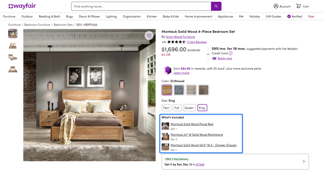
Task: Select the Twin size option
Action: [x=166, y=108]
